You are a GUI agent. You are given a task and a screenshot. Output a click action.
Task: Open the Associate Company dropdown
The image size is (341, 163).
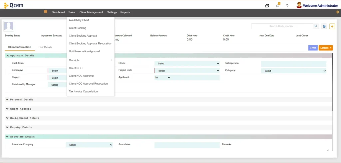click(x=89, y=145)
